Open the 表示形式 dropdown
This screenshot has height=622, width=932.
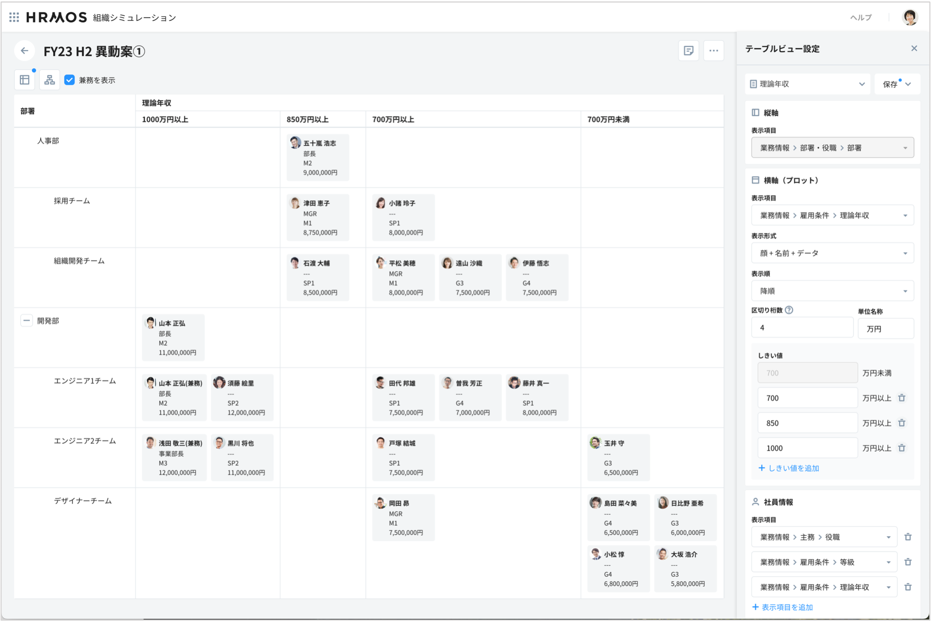pyautogui.click(x=832, y=253)
